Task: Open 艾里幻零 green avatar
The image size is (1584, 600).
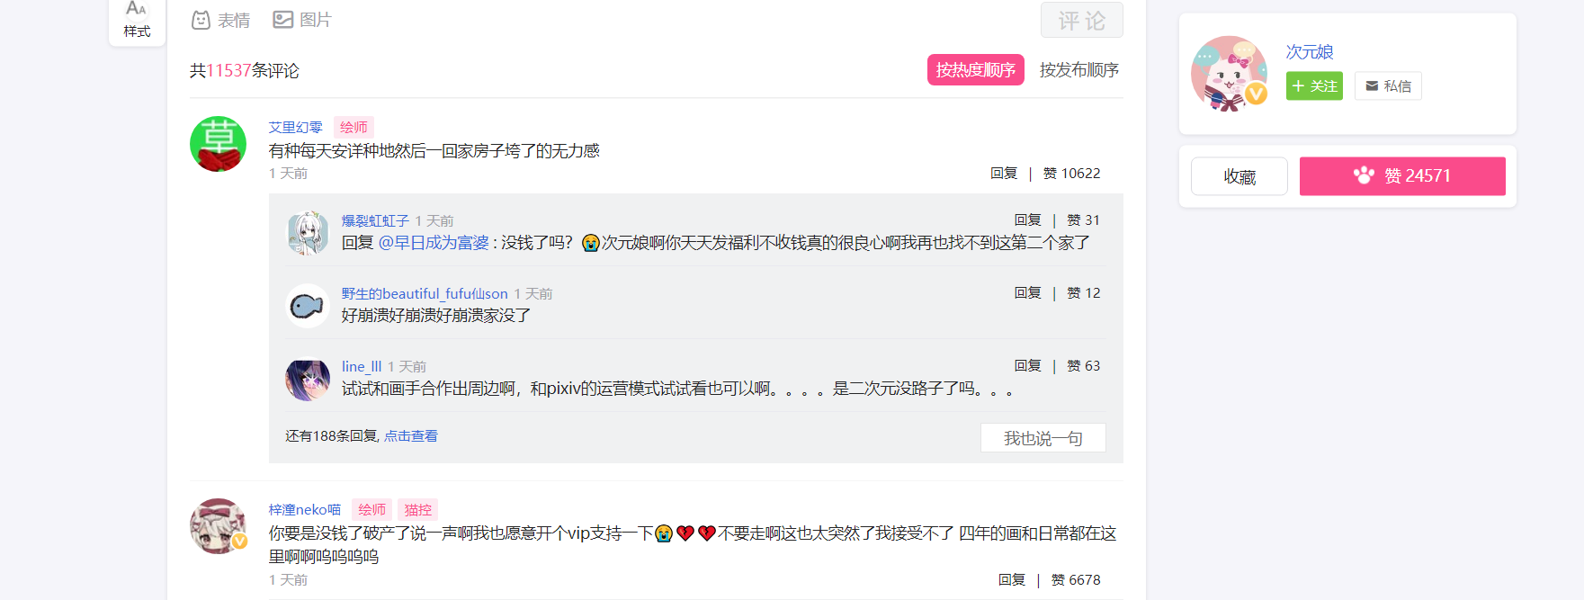Action: coord(218,144)
